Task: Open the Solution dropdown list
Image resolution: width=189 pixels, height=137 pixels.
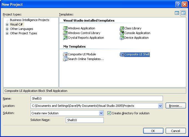Action: pos(101,113)
